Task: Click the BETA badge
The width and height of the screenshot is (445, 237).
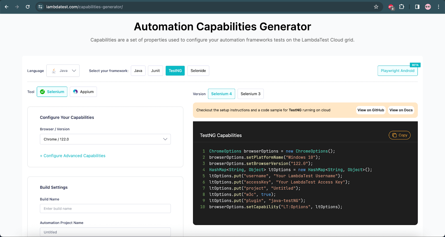Action: 415,65
